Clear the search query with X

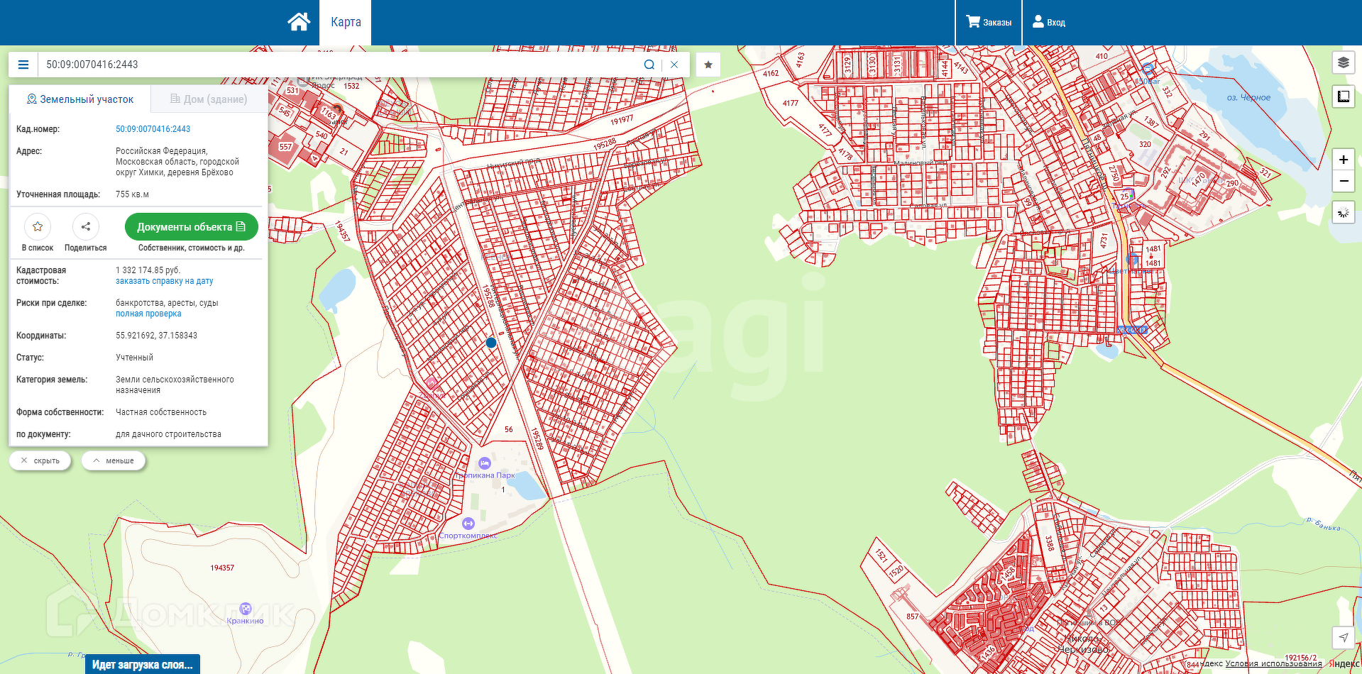674,65
